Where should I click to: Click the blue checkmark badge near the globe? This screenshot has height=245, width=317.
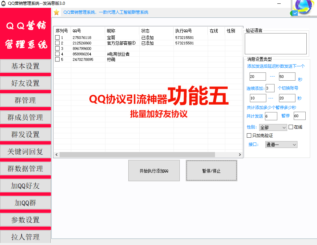point(295,13)
